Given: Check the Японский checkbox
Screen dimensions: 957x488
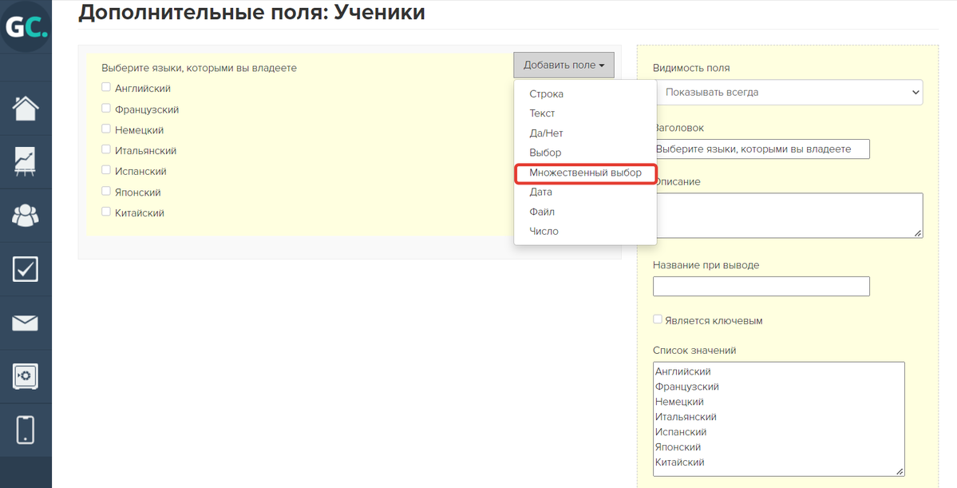Looking at the screenshot, I should 106,192.
